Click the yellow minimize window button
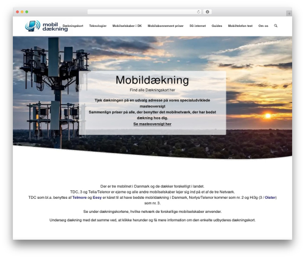Screen dimensions: 305x258 22,12
